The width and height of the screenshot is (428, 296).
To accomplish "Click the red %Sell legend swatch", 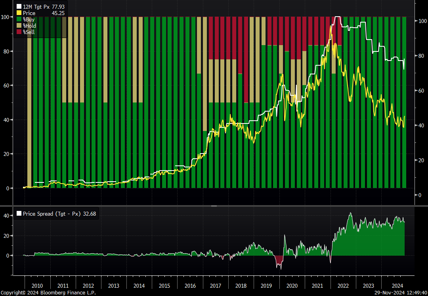I will pos(19,32).
